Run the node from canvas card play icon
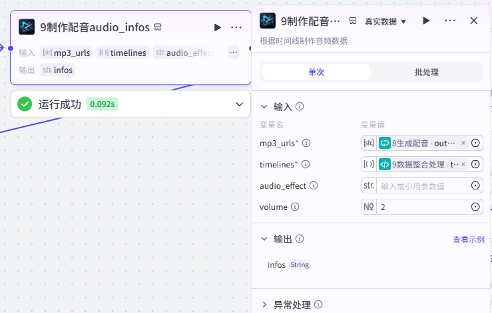492x313 pixels. click(x=217, y=27)
